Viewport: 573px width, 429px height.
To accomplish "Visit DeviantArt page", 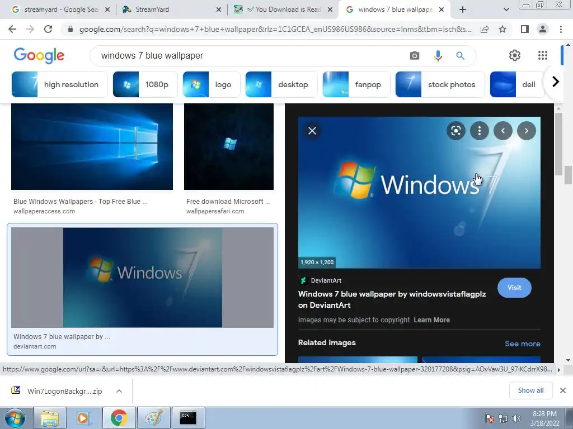I will pos(514,288).
